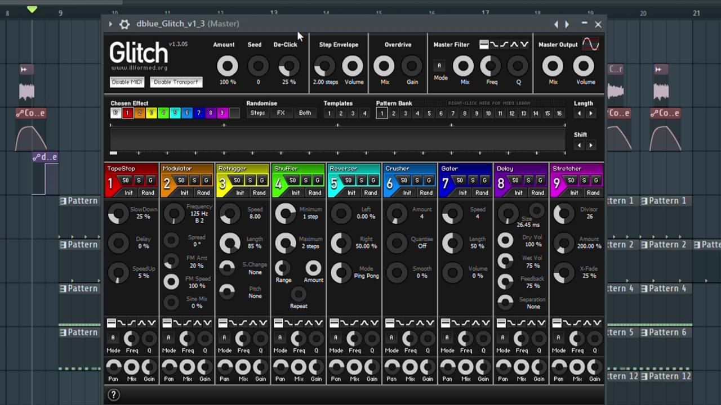Select master filter low-pass shape icon

click(494, 44)
